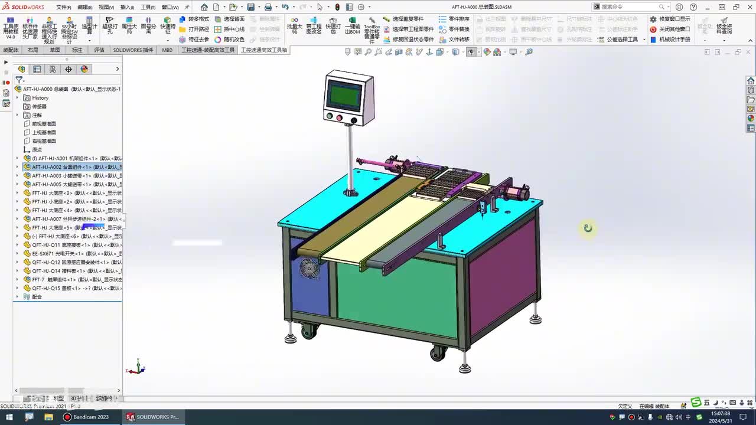The image size is (756, 425).
Task: Click 选择重复零件 command
Action: (403, 19)
